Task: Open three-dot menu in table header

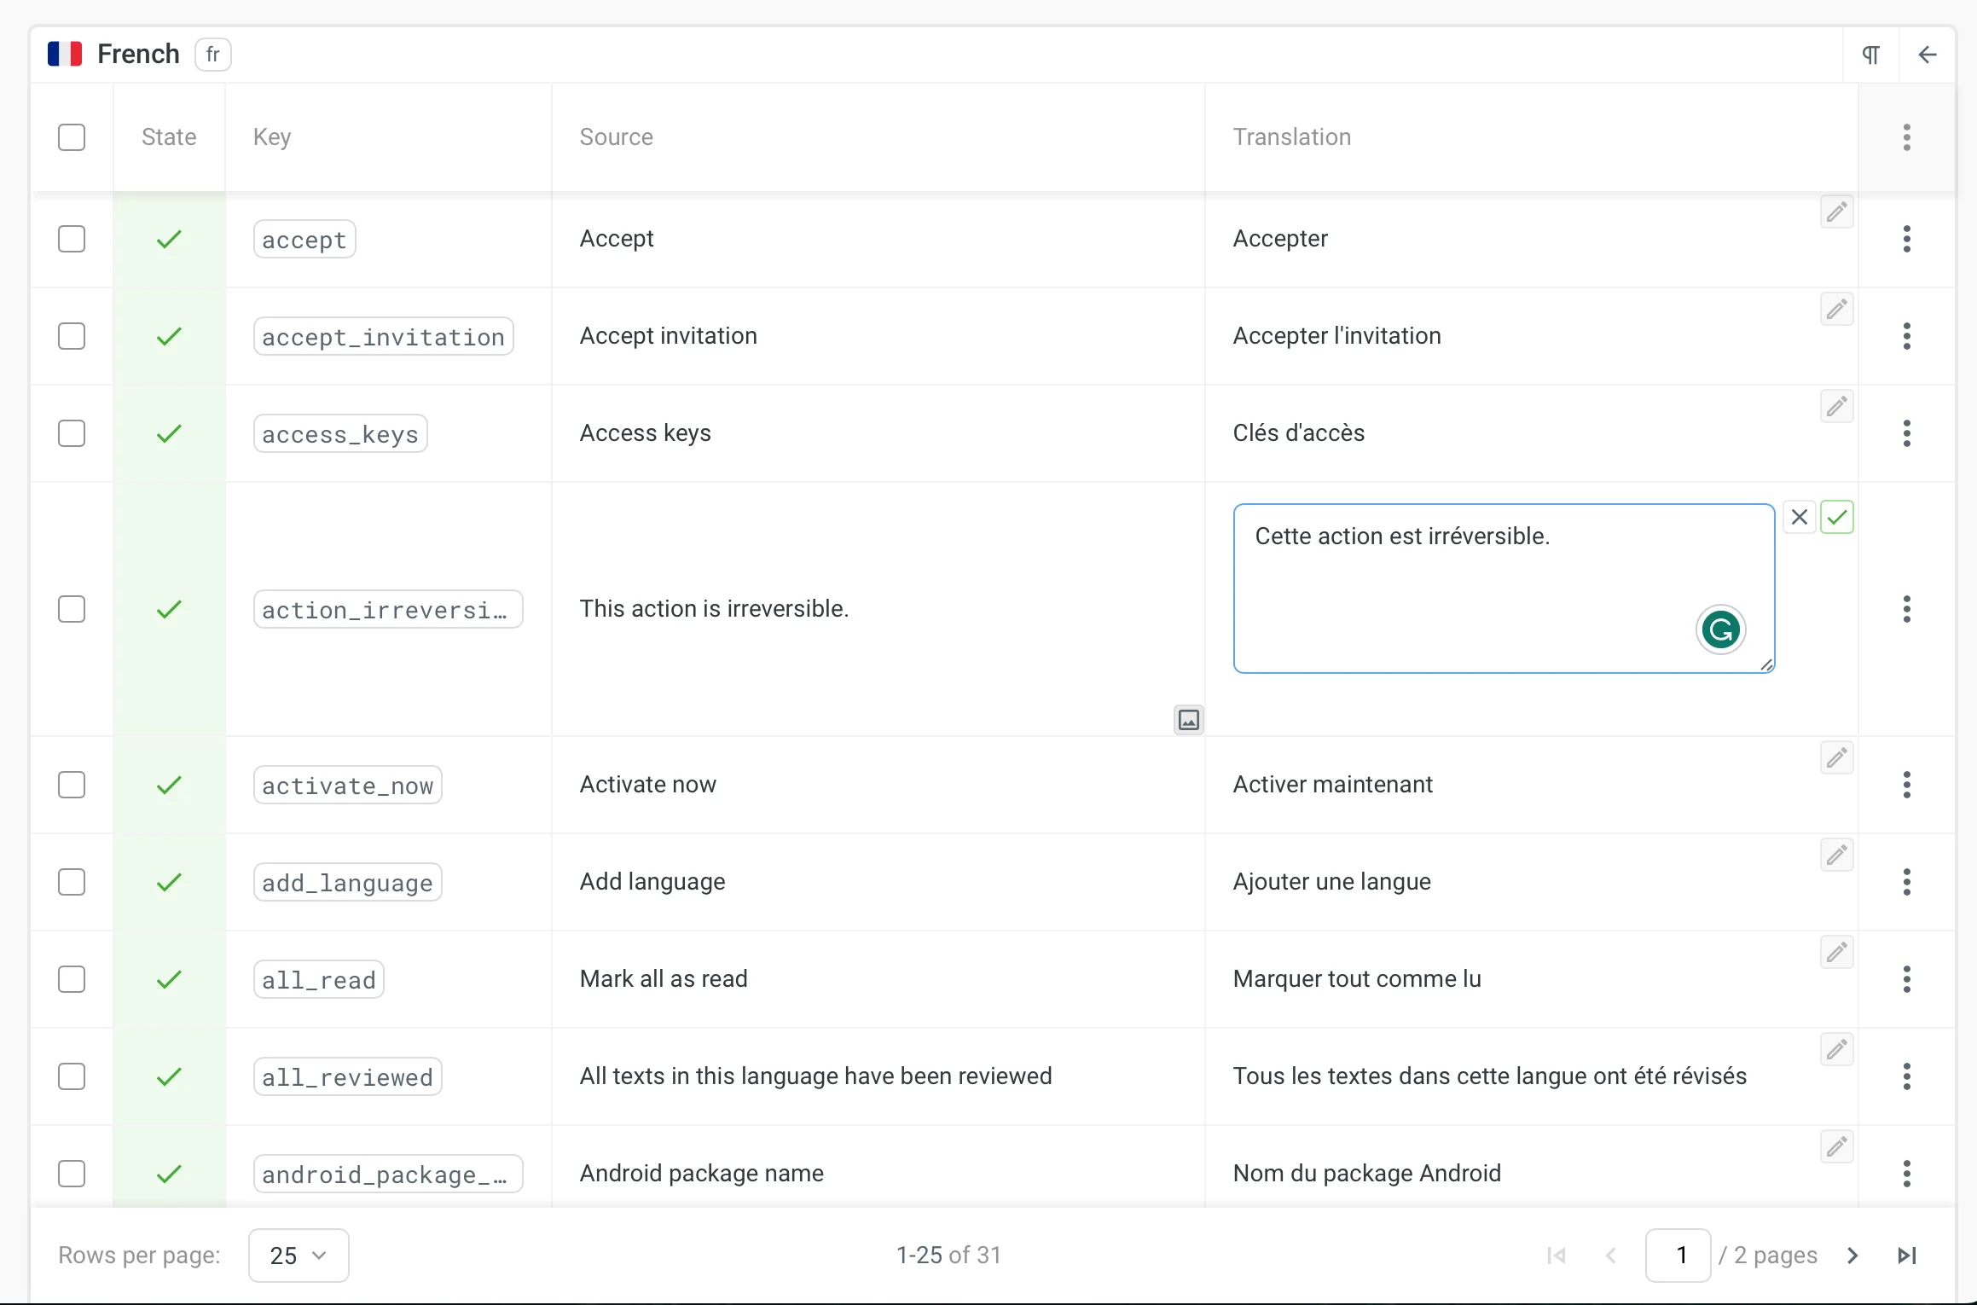Action: (1906, 136)
